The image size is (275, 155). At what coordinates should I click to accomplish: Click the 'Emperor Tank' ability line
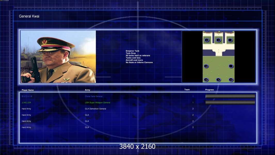(x=132, y=51)
